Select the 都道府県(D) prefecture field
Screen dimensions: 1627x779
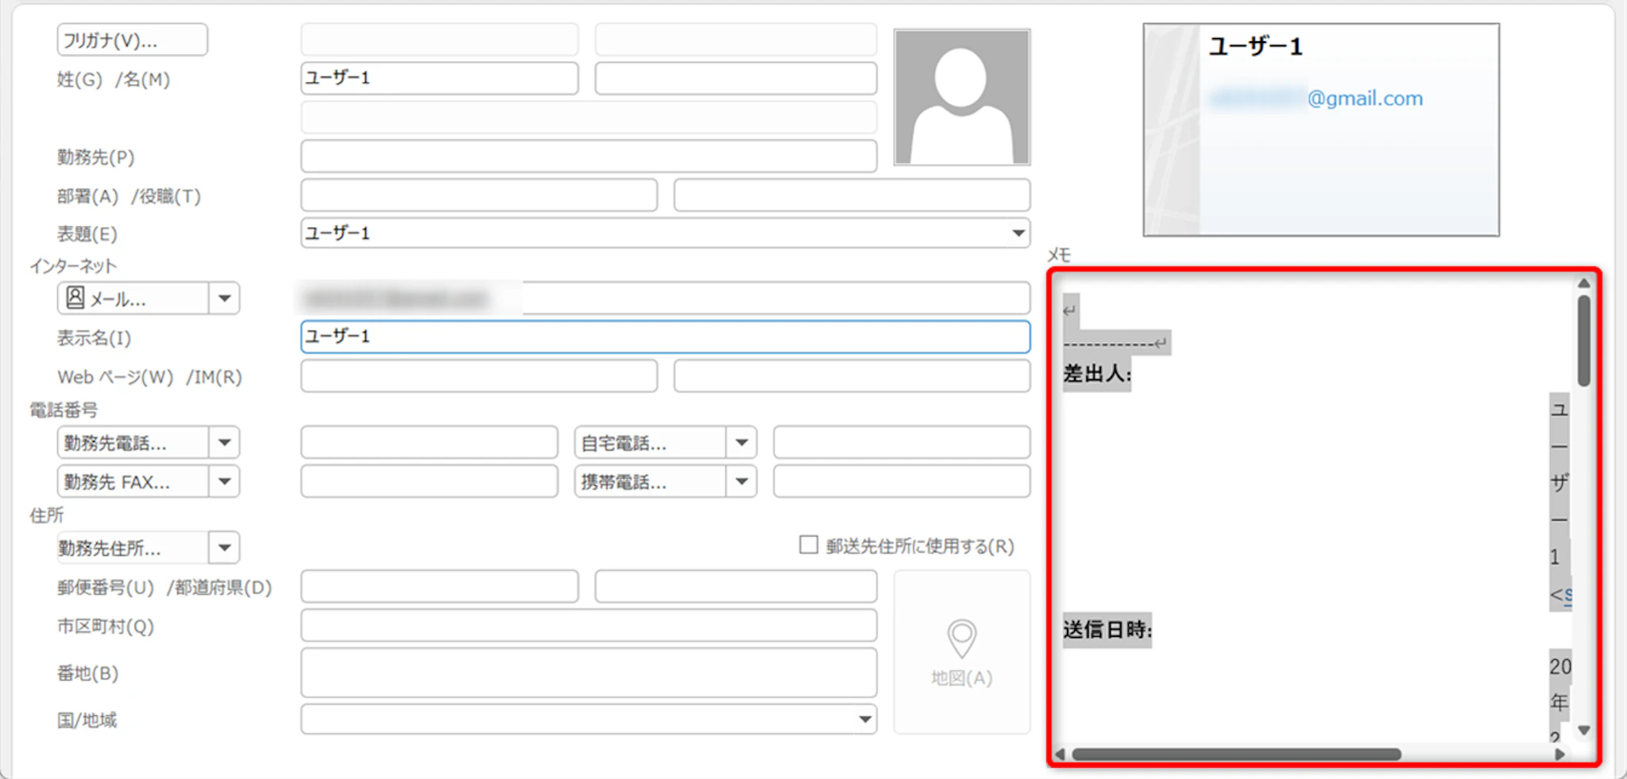click(736, 587)
